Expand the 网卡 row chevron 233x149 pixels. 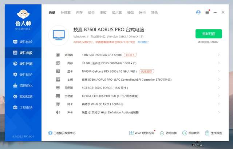219,104
